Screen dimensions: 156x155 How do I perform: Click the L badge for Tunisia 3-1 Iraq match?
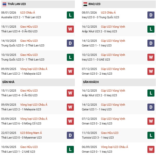click(151, 135)
